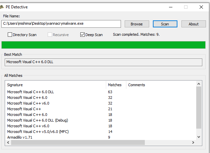Sort by the Matches column header
The image size is (210, 153).
pyautogui.click(x=116, y=85)
